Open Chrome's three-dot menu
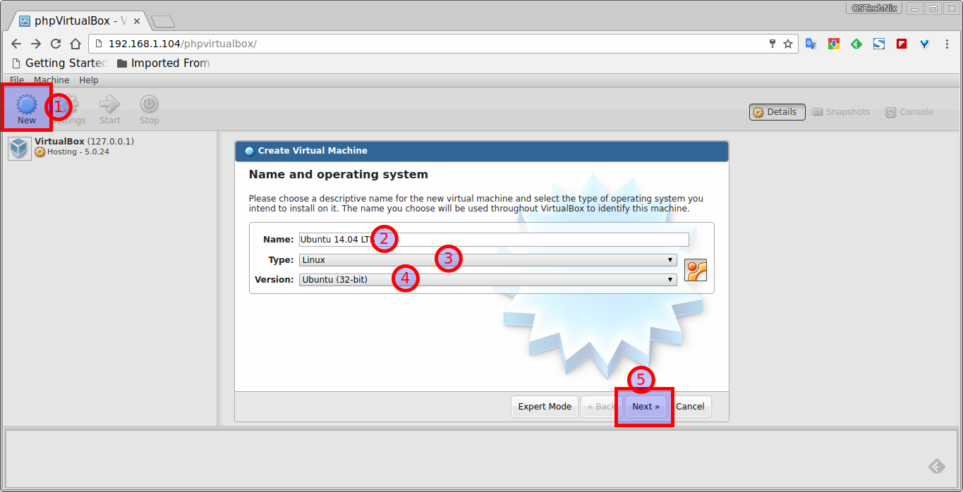 947,43
